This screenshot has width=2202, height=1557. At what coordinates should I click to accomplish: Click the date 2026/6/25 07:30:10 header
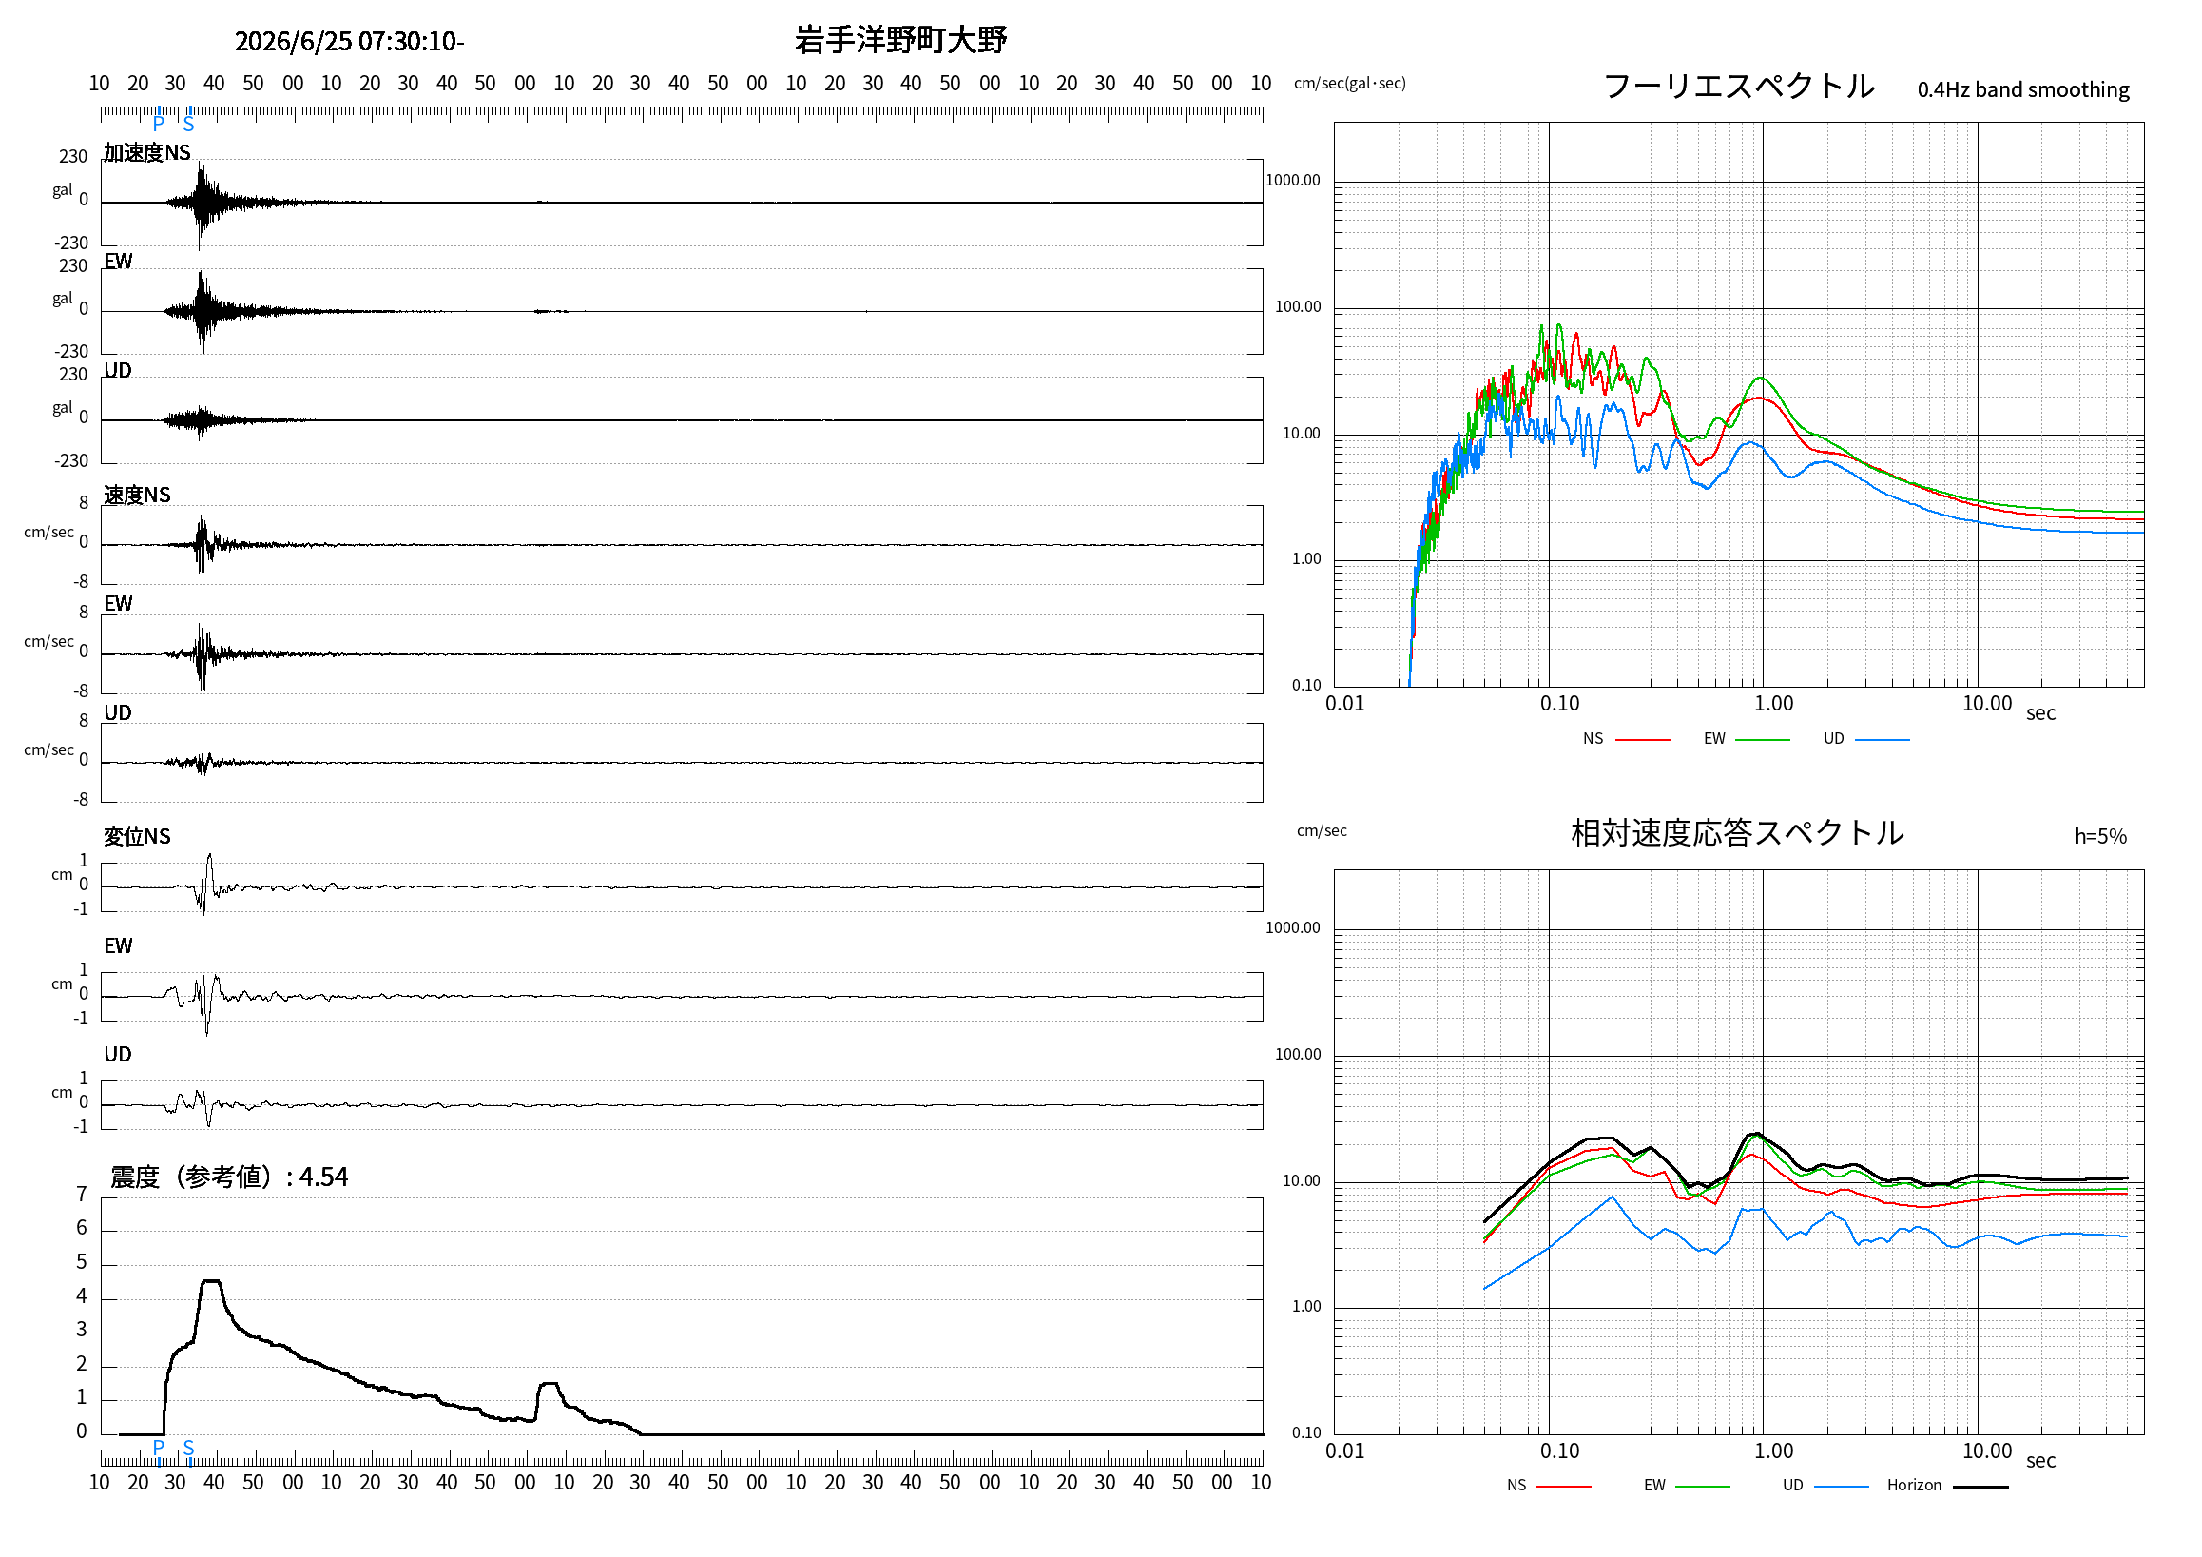click(349, 41)
